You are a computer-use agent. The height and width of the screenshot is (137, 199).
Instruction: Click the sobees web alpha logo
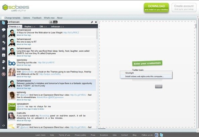click(16, 8)
